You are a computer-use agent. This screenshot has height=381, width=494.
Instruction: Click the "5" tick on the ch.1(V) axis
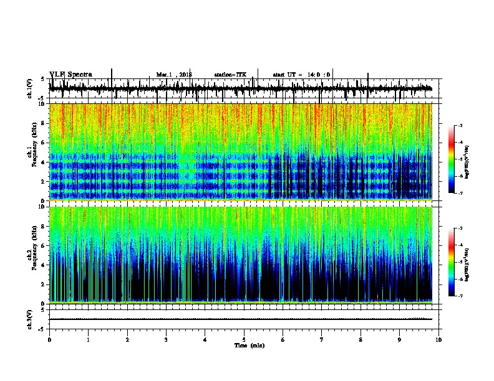(43, 79)
